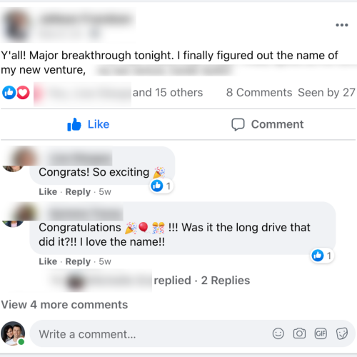The image size is (357, 357).
Task: Open the Seen by 27 list
Action: [326, 93]
